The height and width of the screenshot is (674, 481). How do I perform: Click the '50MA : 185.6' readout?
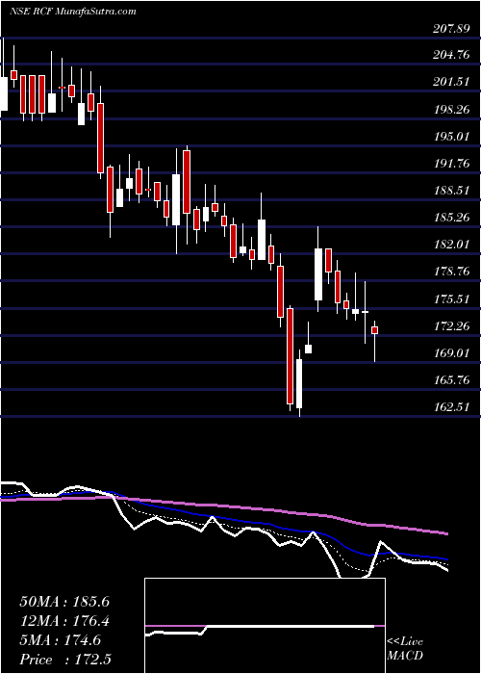coord(64,602)
